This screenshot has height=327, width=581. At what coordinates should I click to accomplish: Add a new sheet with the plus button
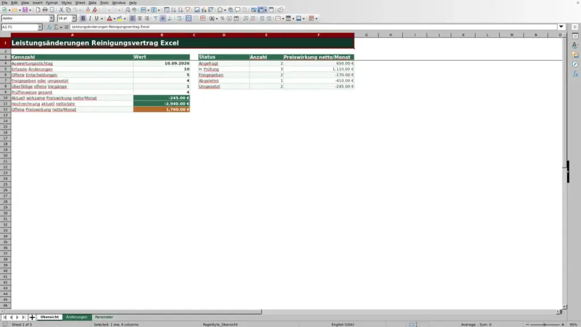pyautogui.click(x=32, y=317)
